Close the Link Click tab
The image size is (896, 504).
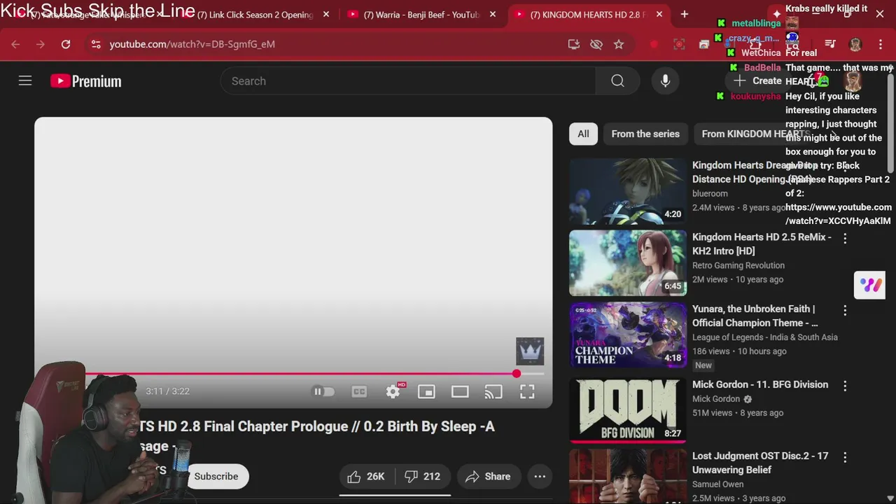326,15
